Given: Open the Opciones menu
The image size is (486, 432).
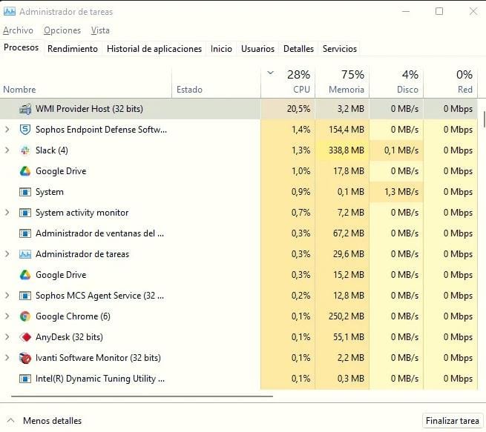Looking at the screenshot, I should click(x=62, y=30).
